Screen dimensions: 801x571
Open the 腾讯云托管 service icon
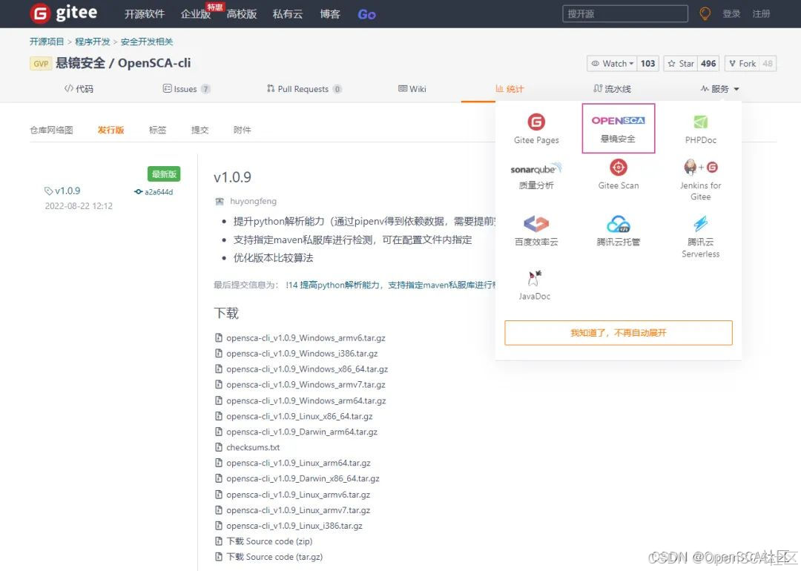point(618,224)
